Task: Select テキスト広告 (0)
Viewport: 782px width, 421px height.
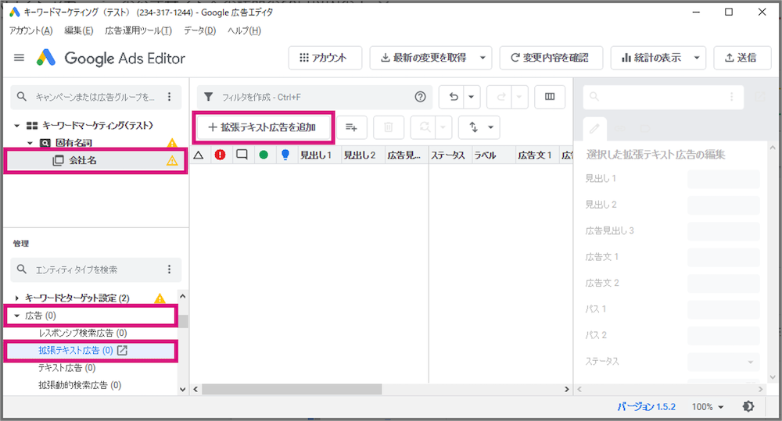Action: click(66, 368)
